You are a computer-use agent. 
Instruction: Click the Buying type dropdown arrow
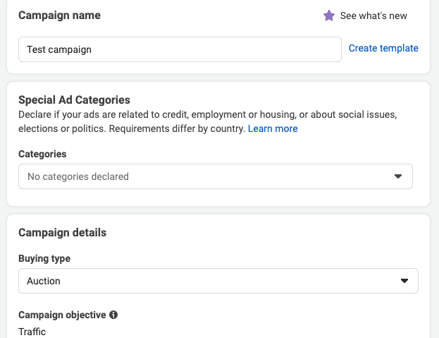[x=404, y=281]
